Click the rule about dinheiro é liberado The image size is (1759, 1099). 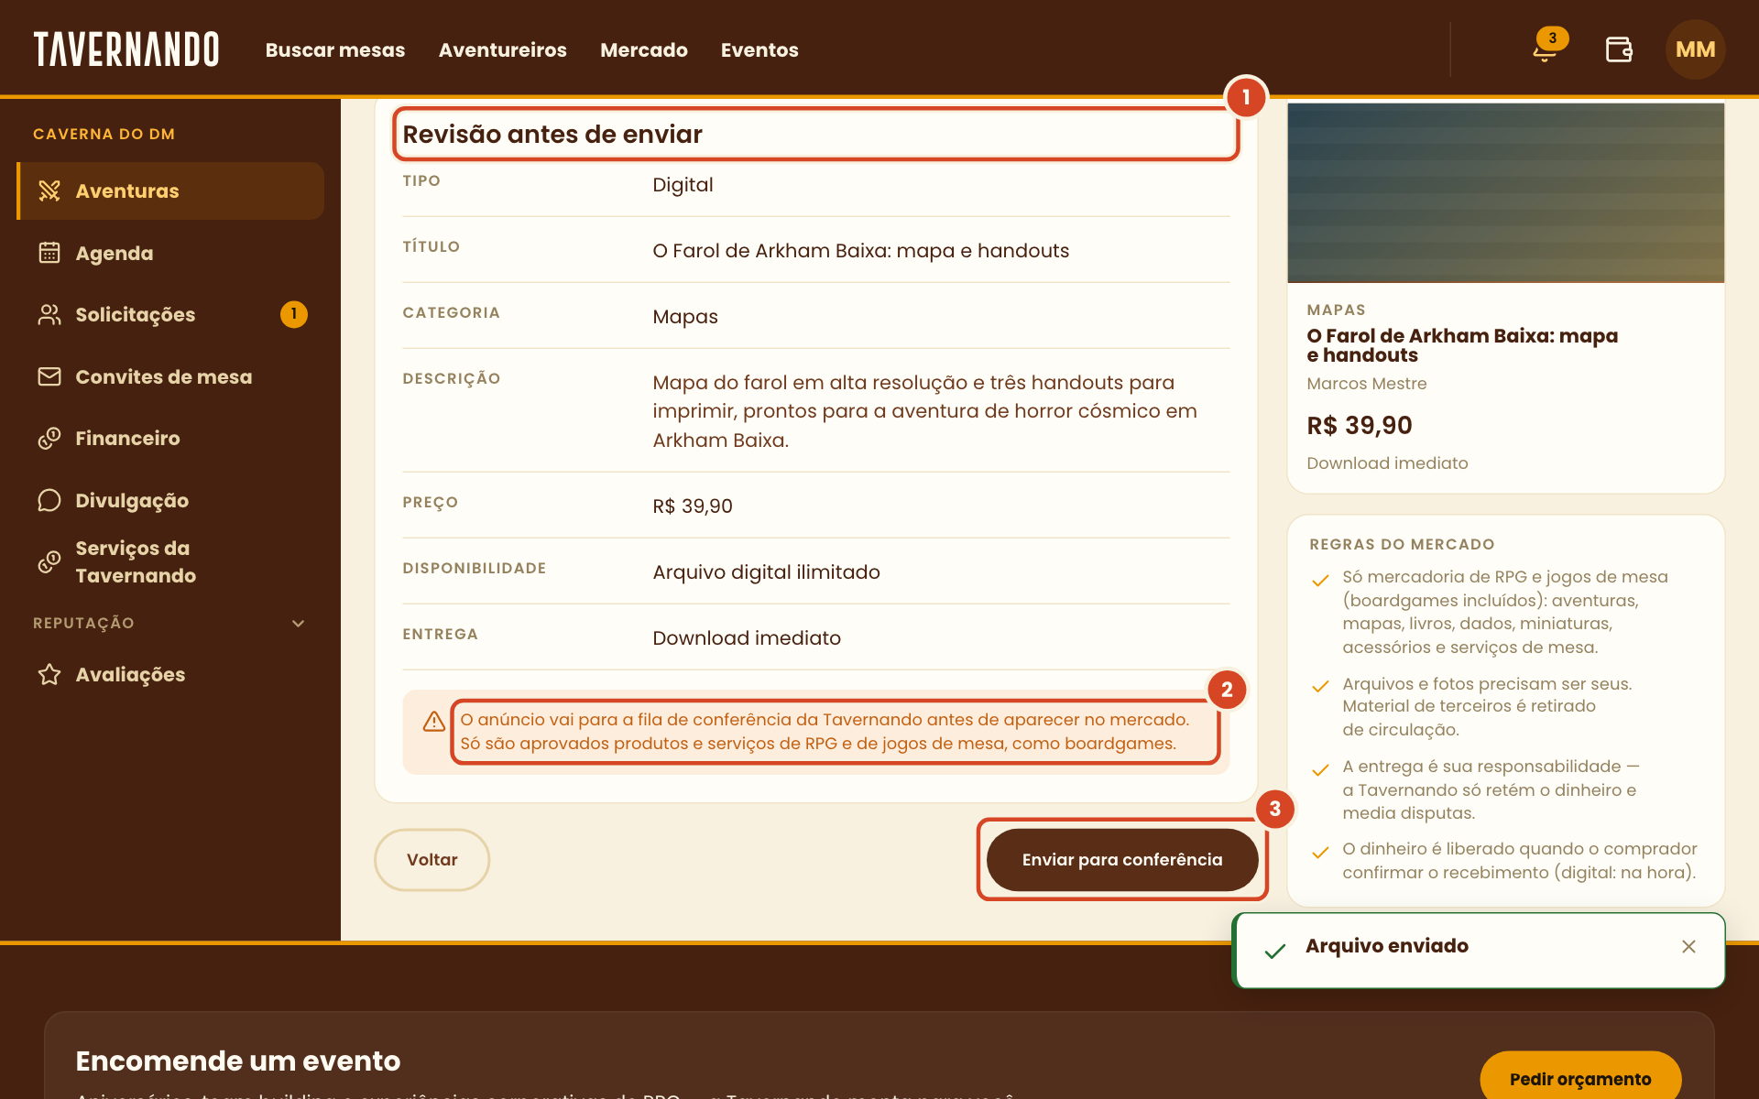[x=1519, y=861]
